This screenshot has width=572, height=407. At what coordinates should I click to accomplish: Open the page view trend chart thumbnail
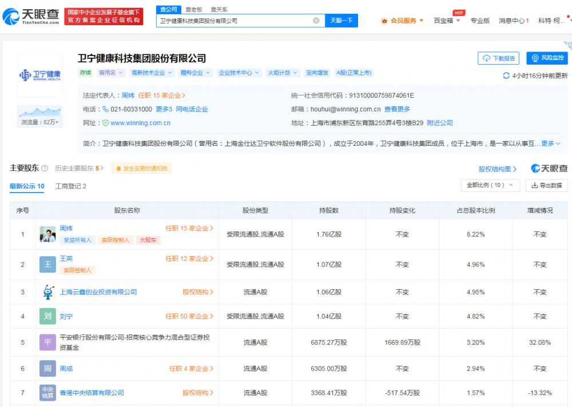[x=40, y=117]
